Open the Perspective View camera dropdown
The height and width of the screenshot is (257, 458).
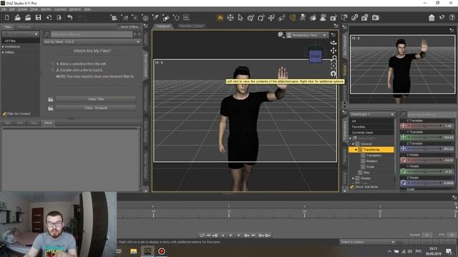[x=307, y=35]
